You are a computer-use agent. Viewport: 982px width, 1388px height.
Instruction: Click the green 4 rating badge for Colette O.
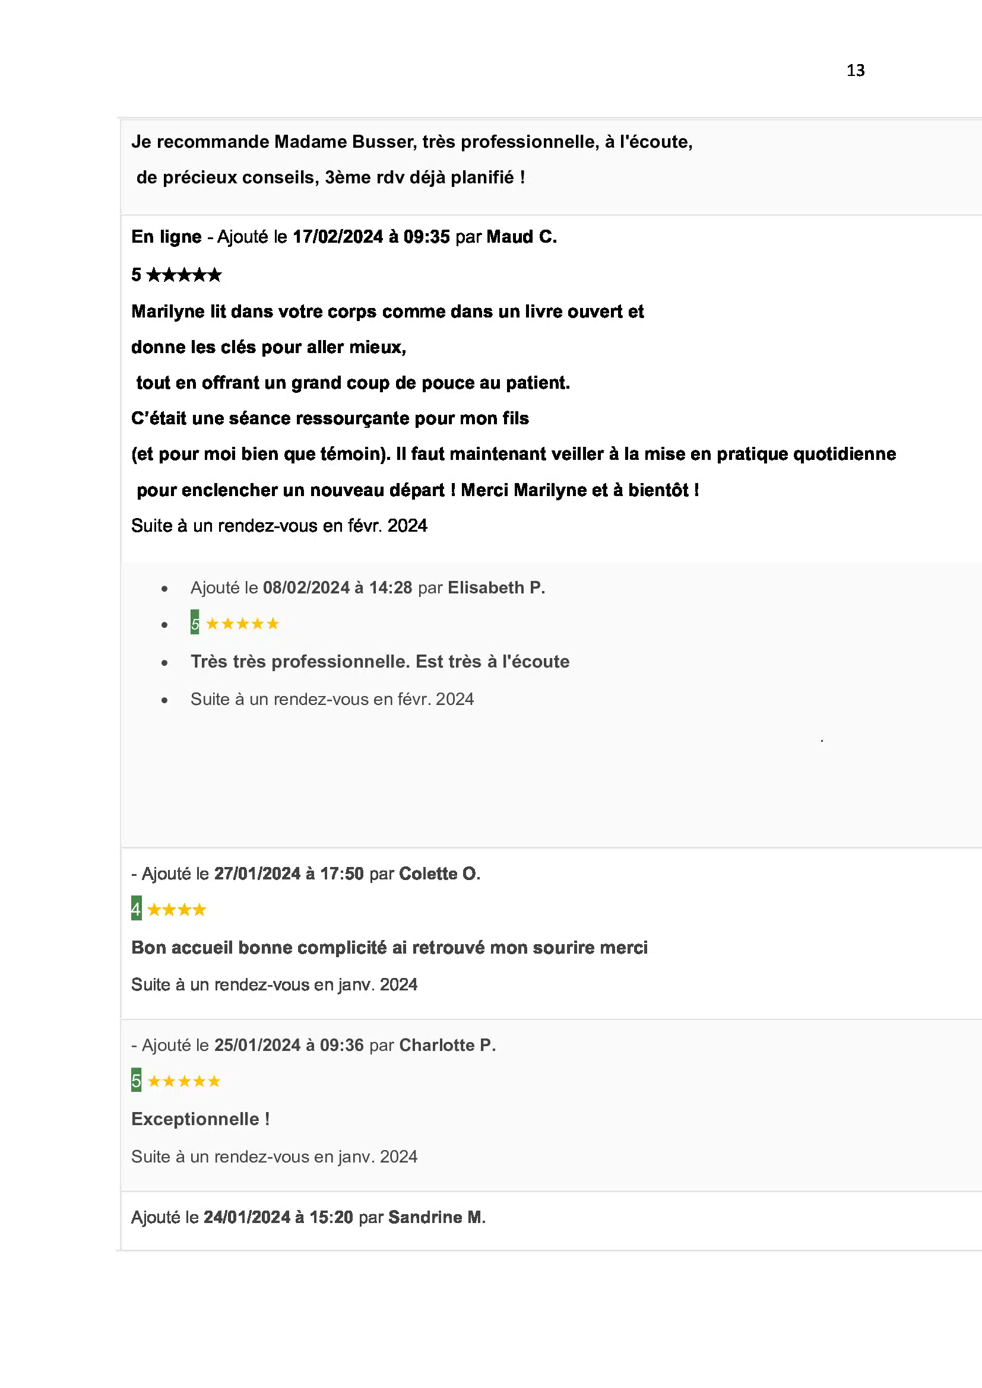[x=137, y=909]
